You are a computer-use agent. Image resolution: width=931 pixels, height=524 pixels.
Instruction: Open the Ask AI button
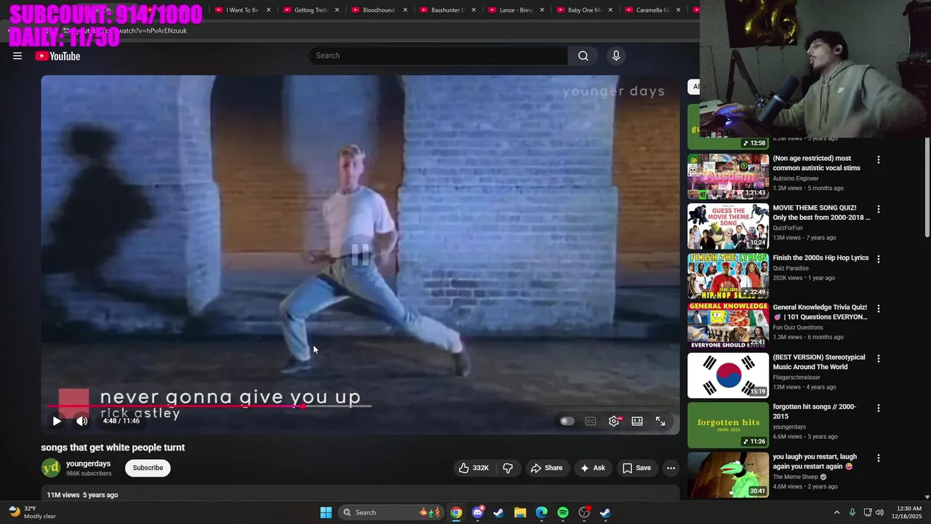(x=593, y=468)
